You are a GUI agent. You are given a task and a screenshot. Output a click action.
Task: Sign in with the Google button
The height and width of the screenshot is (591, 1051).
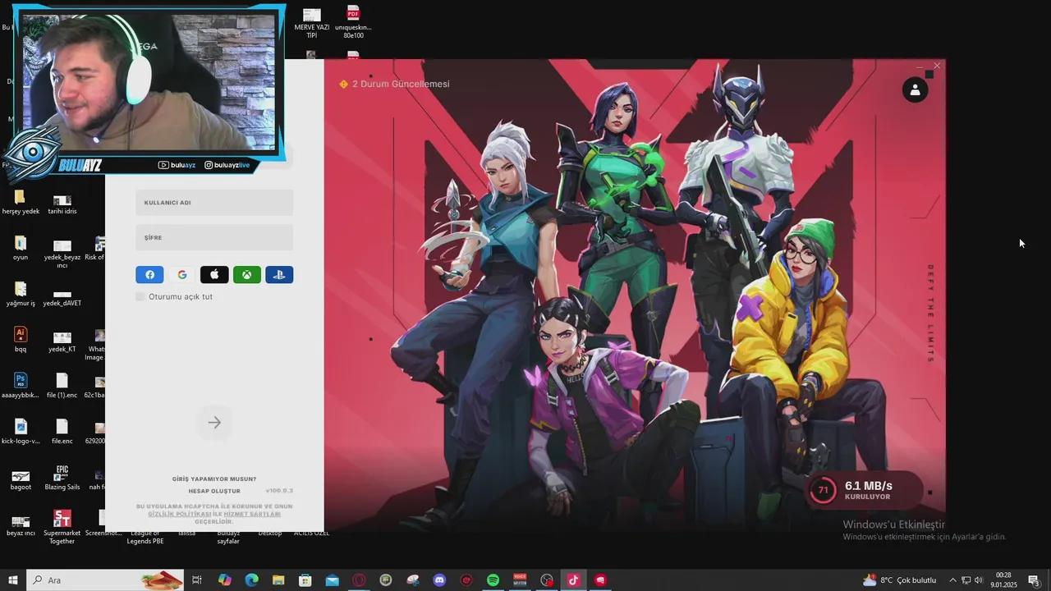pos(182,275)
